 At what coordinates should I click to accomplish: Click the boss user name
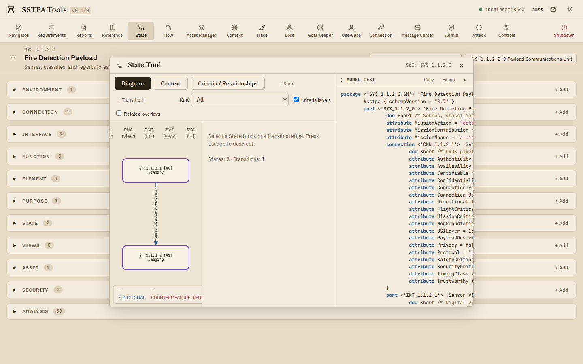(537, 9)
